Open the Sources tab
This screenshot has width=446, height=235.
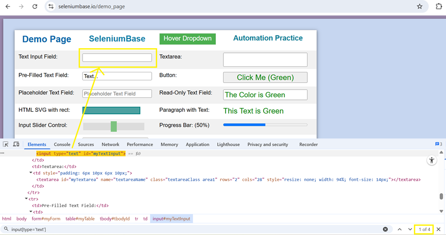pyautogui.click(x=86, y=144)
